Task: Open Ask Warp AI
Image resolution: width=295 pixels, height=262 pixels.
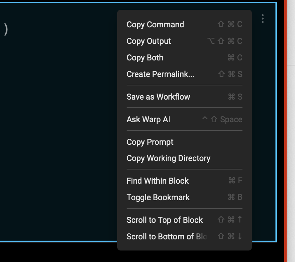Action: click(x=148, y=119)
